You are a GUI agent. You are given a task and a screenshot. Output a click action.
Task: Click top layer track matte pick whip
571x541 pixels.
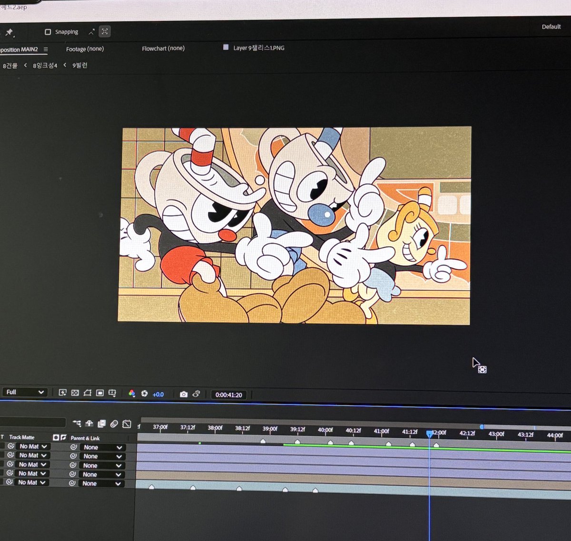coord(10,446)
